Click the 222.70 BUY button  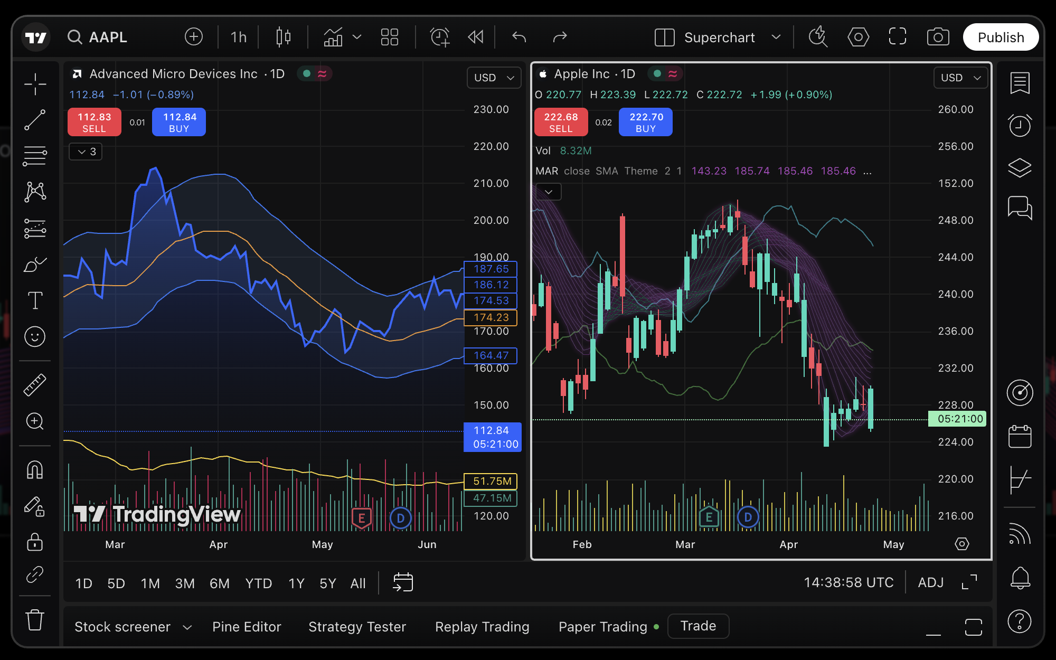(645, 122)
